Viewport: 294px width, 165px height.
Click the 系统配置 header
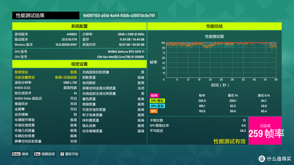pyautogui.click(x=79, y=26)
